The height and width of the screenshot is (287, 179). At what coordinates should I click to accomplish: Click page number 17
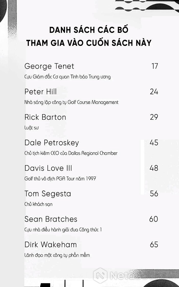[155, 66]
